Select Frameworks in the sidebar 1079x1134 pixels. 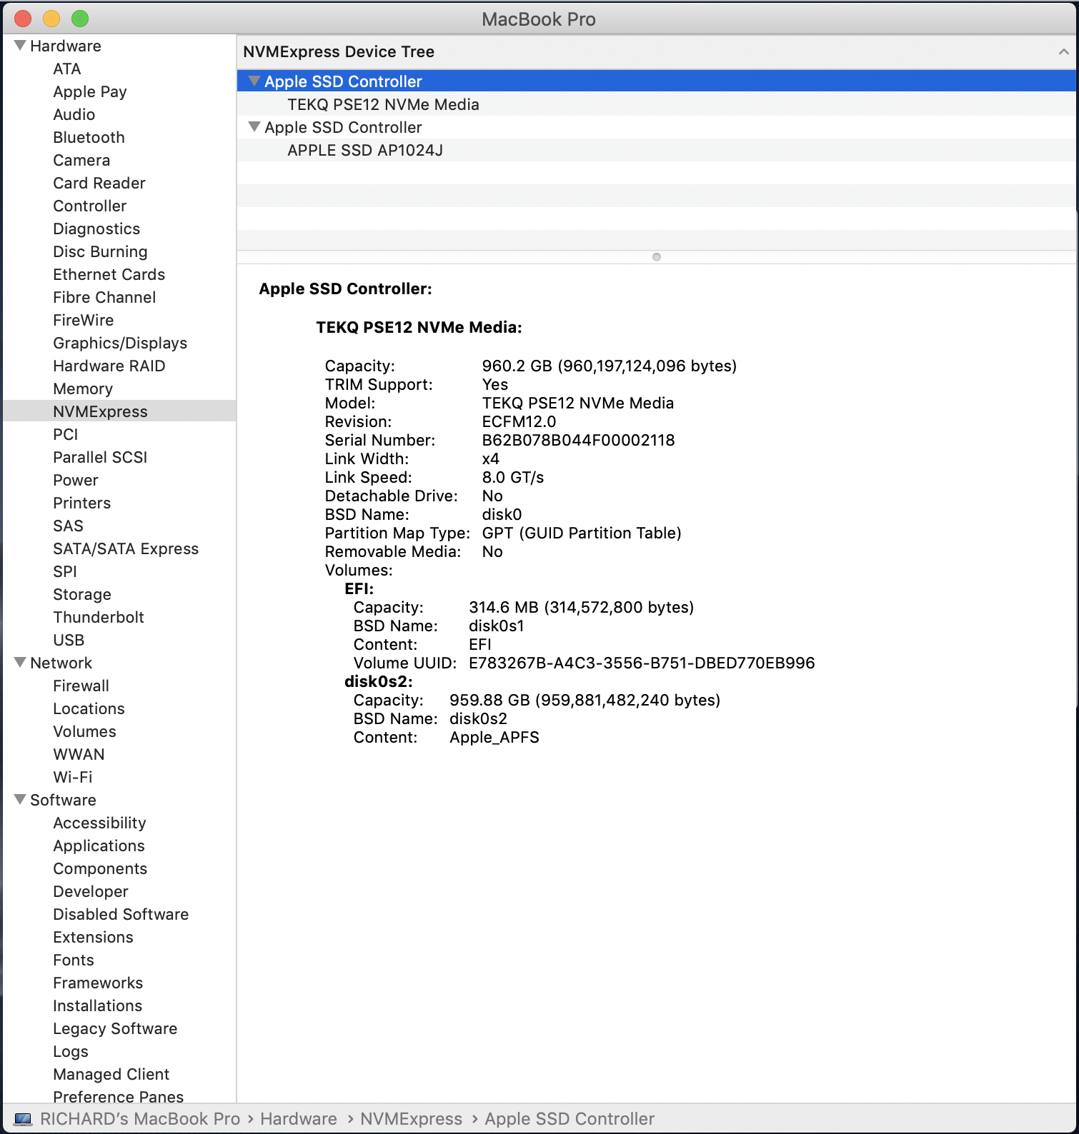pyautogui.click(x=98, y=983)
